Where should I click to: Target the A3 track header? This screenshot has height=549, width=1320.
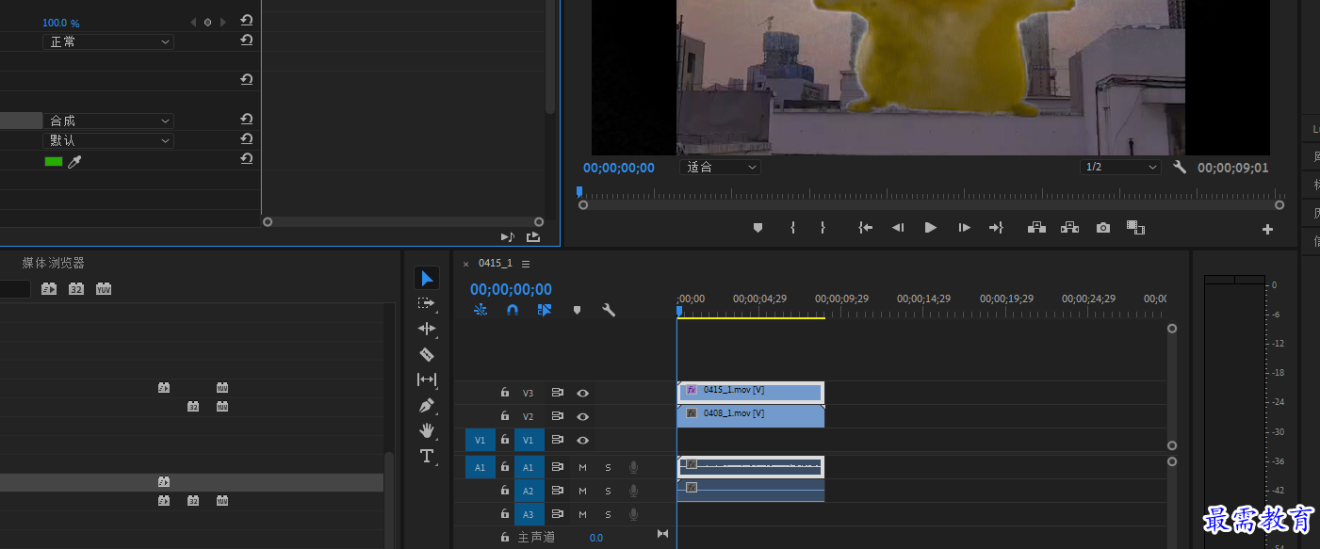coord(529,514)
